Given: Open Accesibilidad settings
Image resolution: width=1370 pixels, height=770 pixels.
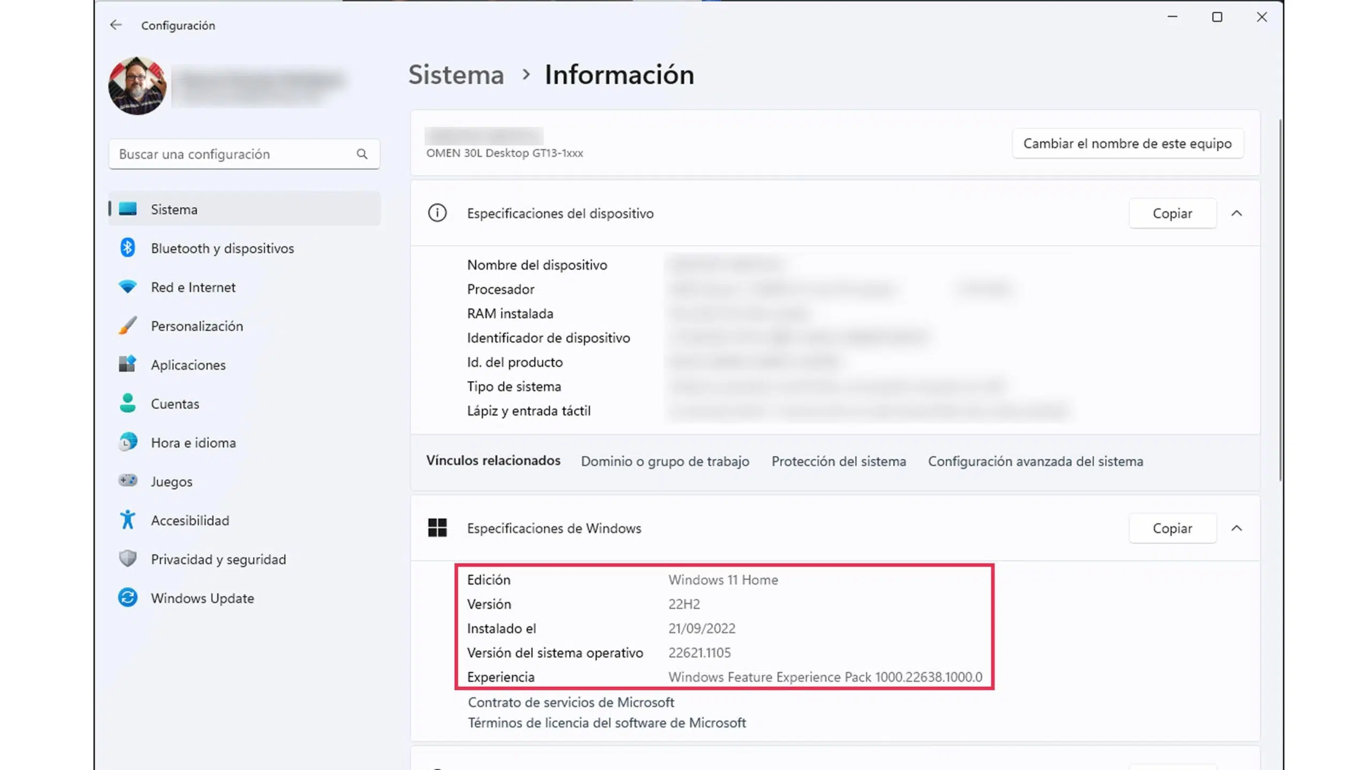Looking at the screenshot, I should pos(244,520).
